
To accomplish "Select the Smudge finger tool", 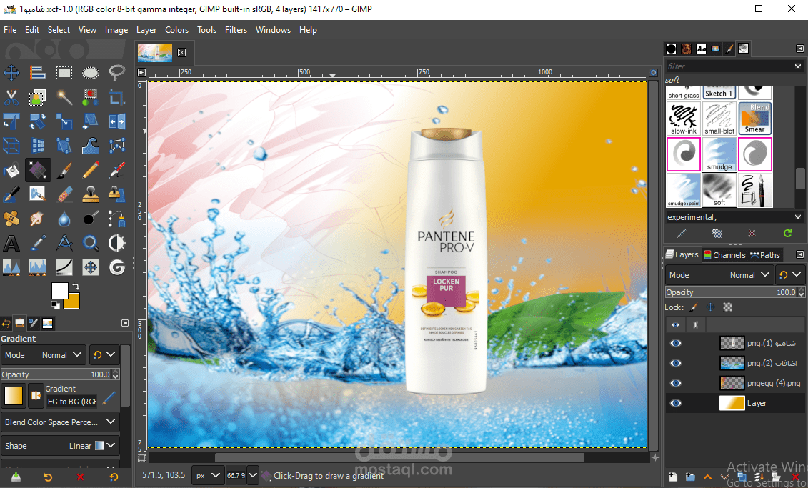I will (38, 219).
